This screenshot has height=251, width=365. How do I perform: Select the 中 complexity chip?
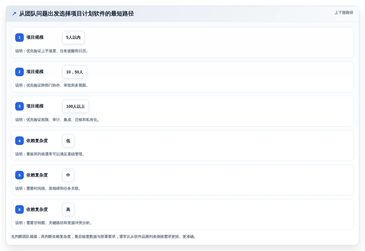(68, 175)
